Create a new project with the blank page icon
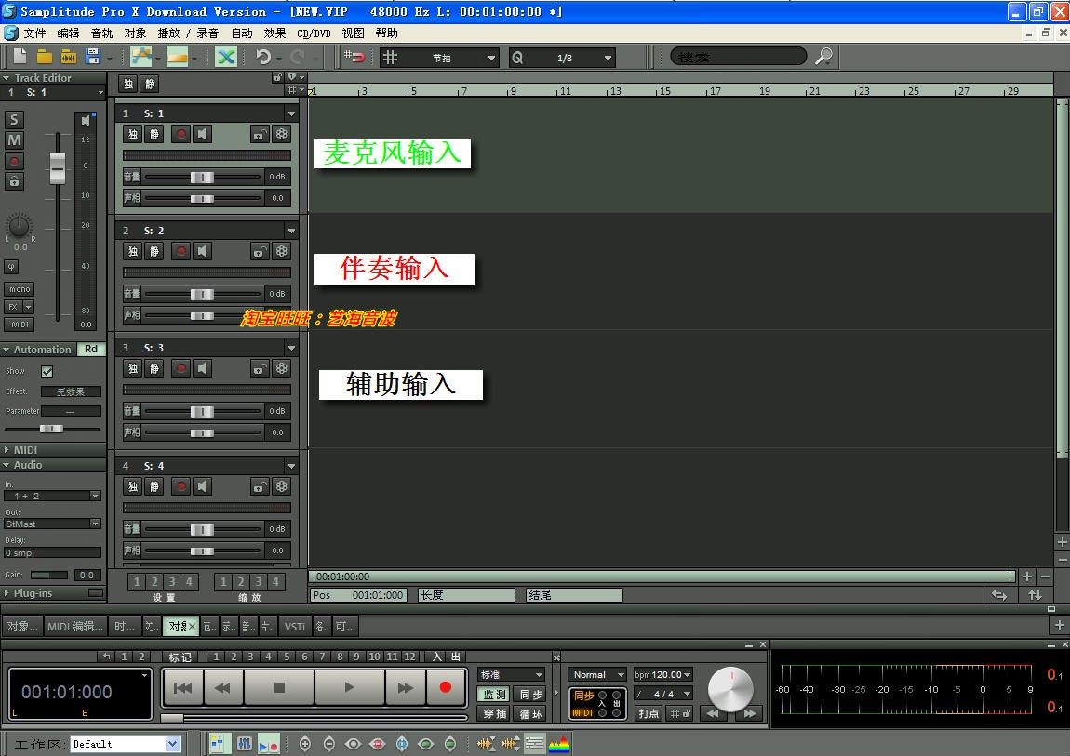The width and height of the screenshot is (1070, 756). click(20, 58)
